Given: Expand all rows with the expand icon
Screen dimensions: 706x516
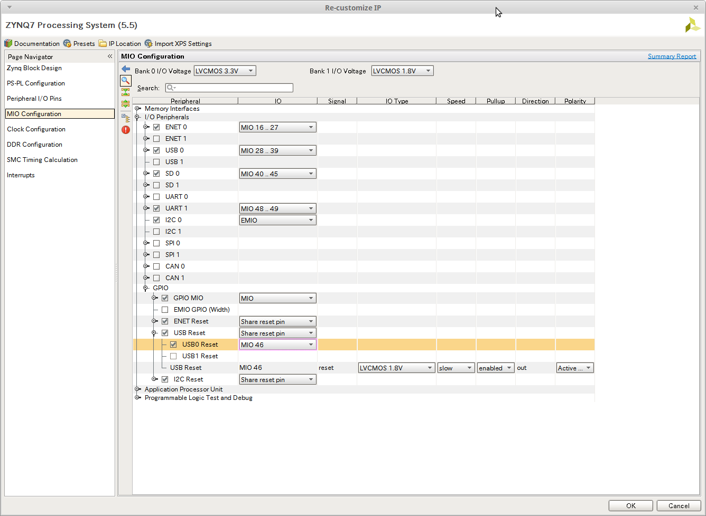Looking at the screenshot, I should point(125,103).
